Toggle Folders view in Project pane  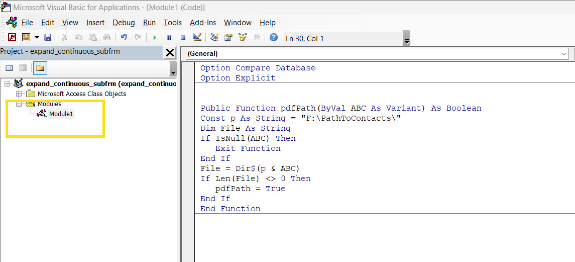[x=40, y=68]
